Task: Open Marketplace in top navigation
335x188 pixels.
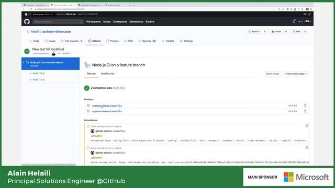Action: tap(136, 21)
